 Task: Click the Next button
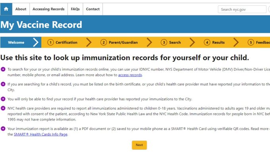[139, 145]
